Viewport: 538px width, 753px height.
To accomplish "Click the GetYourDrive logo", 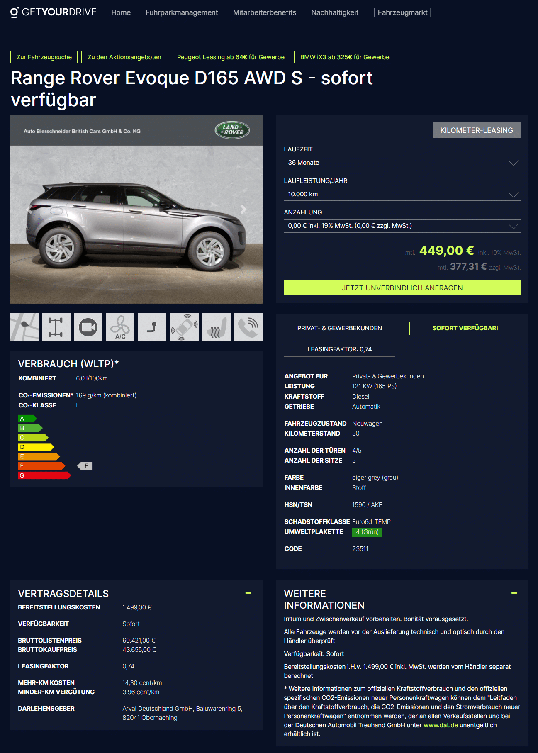I will coord(54,12).
